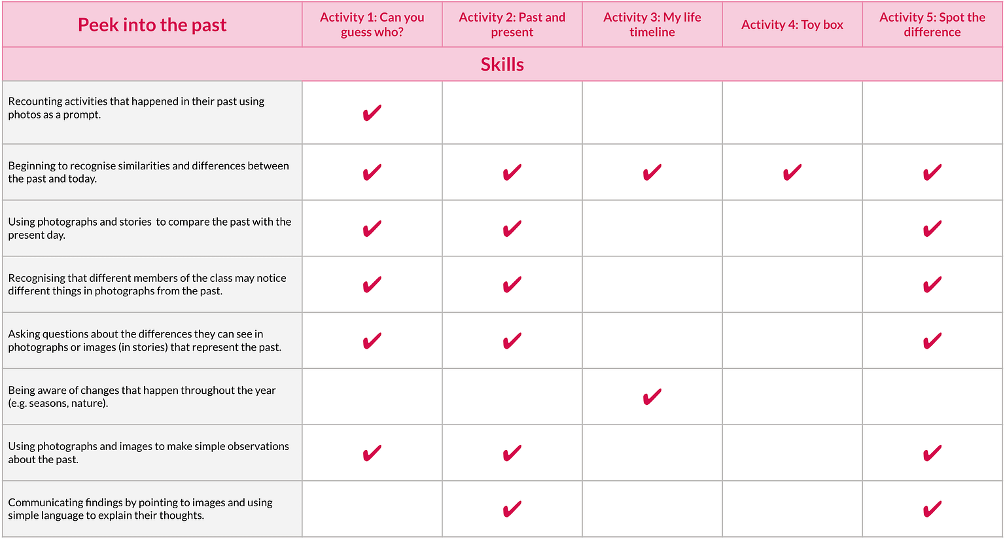Select the 'Activity 4: Toy box' column header
The image size is (1005, 539).
(792, 25)
